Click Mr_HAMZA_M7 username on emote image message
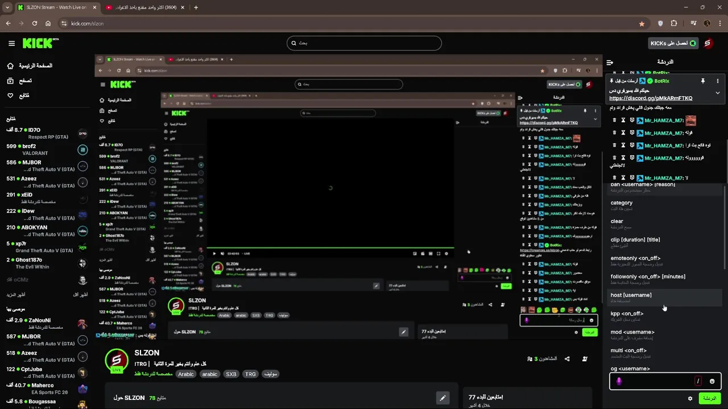The height and width of the screenshot is (409, 728). [x=664, y=120]
